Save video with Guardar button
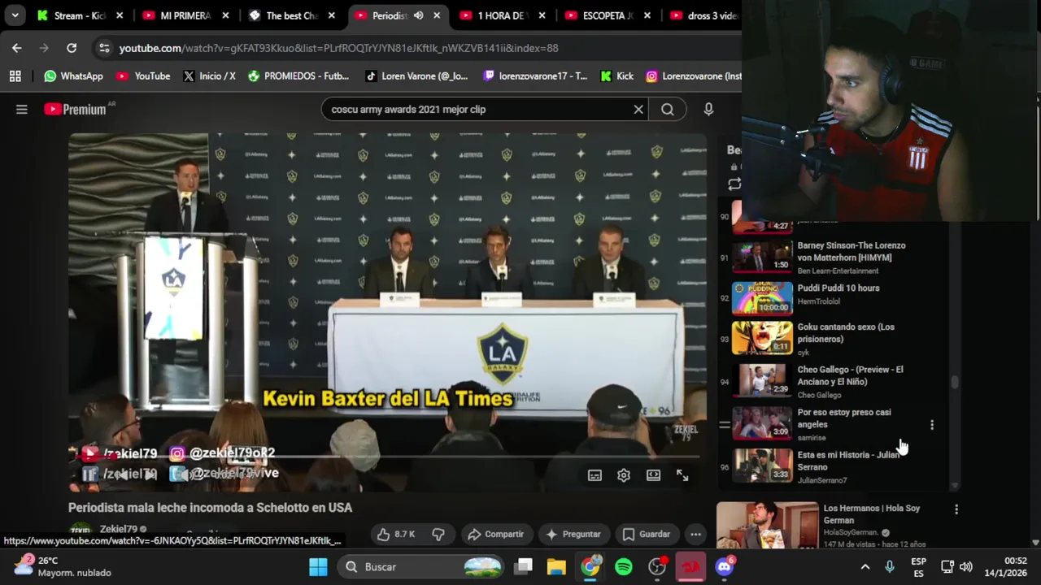The height and width of the screenshot is (585, 1041). [647, 534]
